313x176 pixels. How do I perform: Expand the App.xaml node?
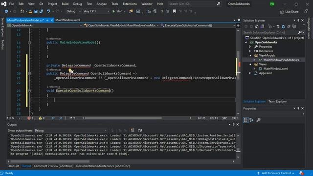pyautogui.click(x=250, y=73)
